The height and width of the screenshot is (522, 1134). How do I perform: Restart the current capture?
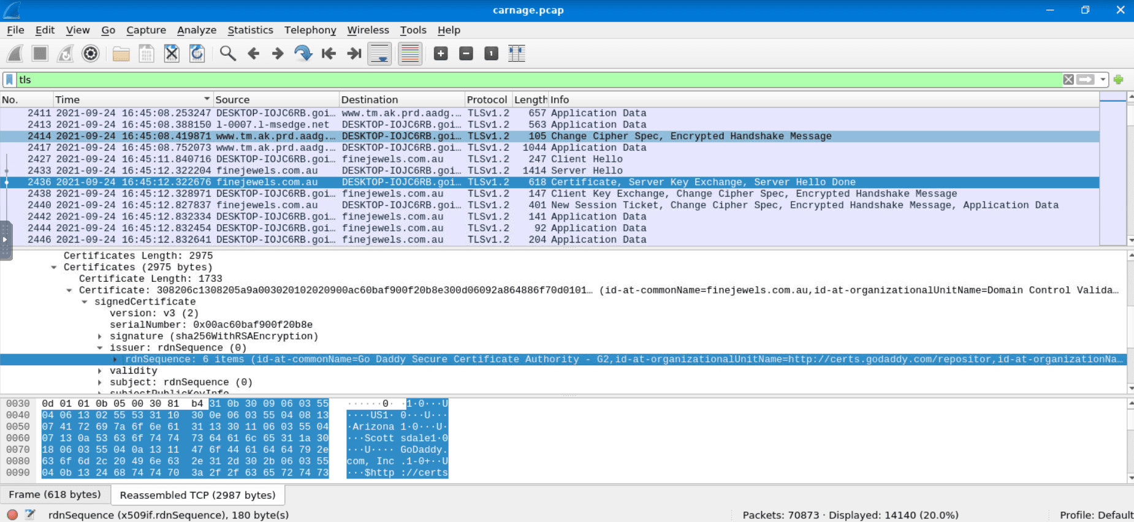(65, 54)
